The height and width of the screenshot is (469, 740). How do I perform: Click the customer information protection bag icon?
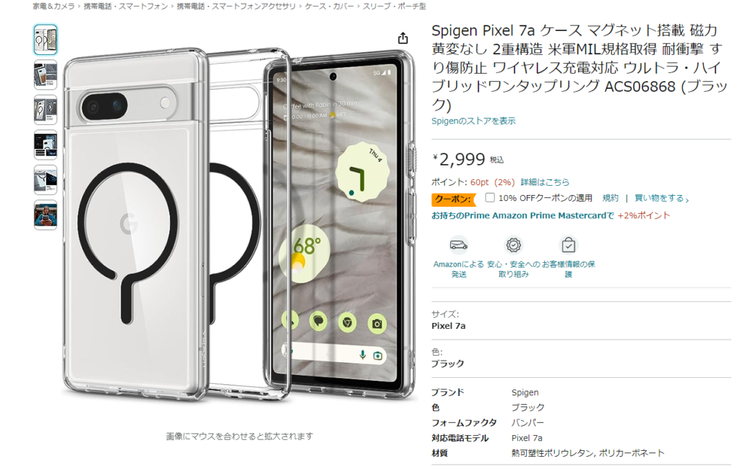568,246
